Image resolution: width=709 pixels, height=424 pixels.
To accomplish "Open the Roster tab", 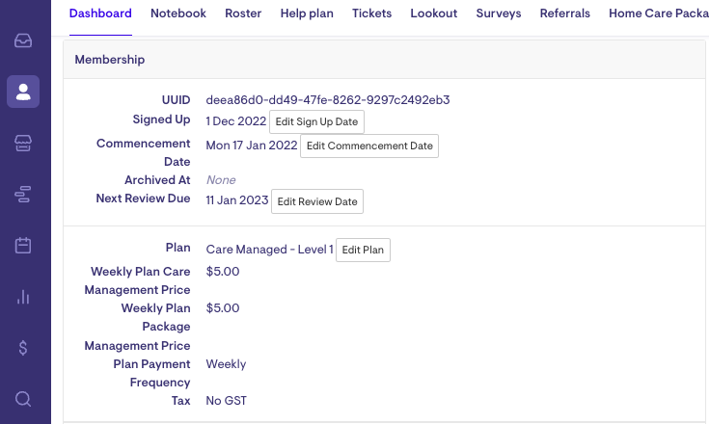I will [x=243, y=13].
